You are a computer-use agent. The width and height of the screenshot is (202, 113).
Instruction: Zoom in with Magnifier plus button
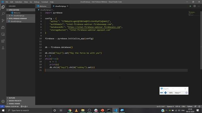pos(165,93)
